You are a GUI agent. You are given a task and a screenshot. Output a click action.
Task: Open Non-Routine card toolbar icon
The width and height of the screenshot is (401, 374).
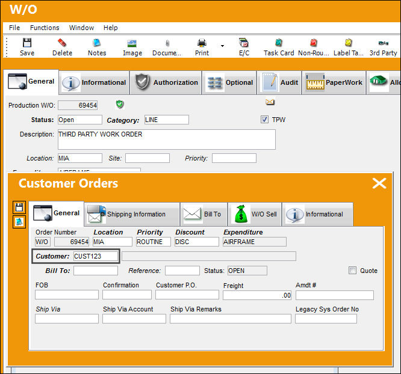(x=314, y=47)
